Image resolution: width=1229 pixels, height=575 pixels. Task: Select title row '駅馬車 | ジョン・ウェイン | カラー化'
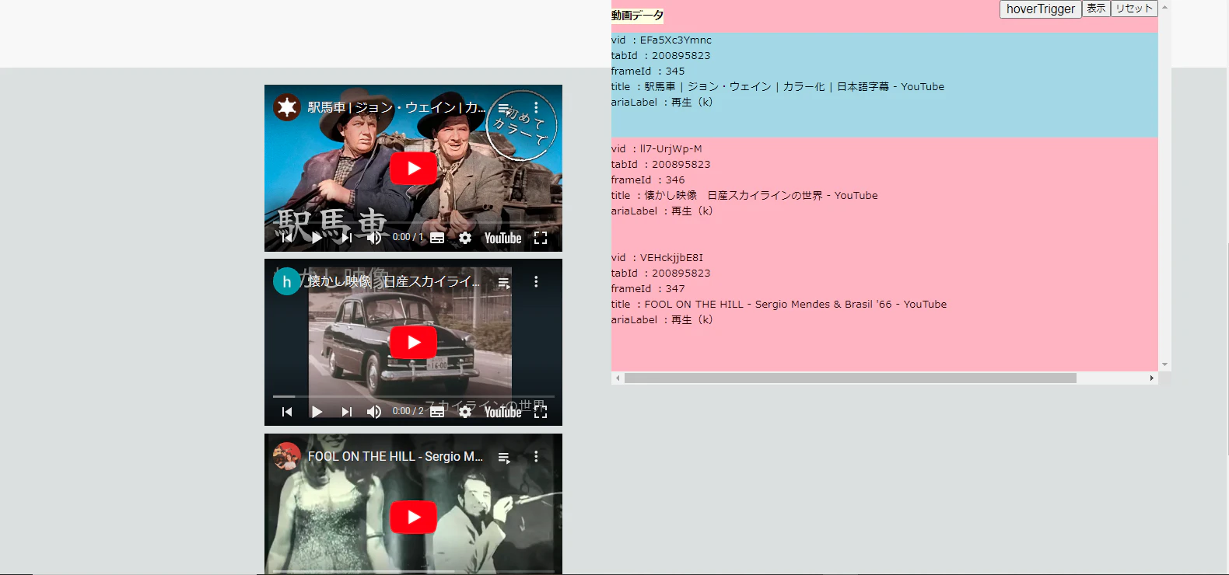[x=778, y=86]
